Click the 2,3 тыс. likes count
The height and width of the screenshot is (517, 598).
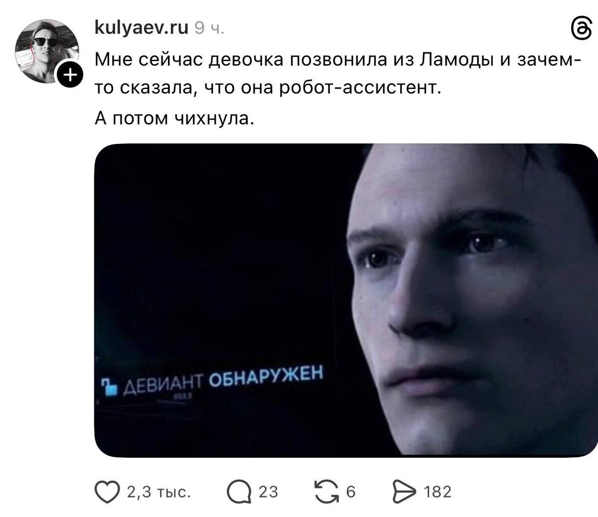pyautogui.click(x=157, y=493)
